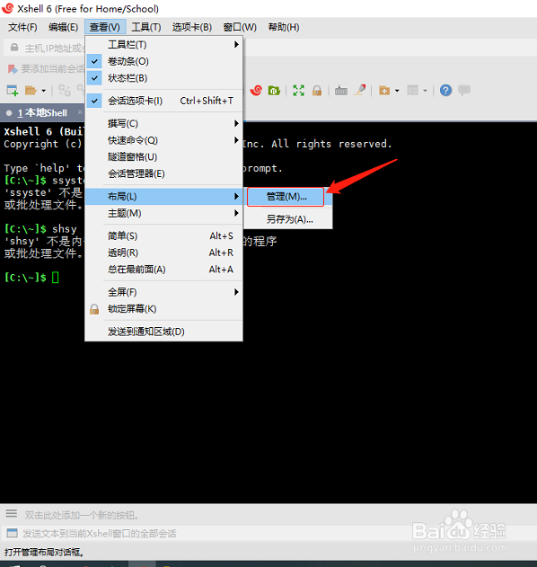The width and height of the screenshot is (537, 567).
Task: Expand the 快速命令(Q) submenu
Action: (x=163, y=140)
